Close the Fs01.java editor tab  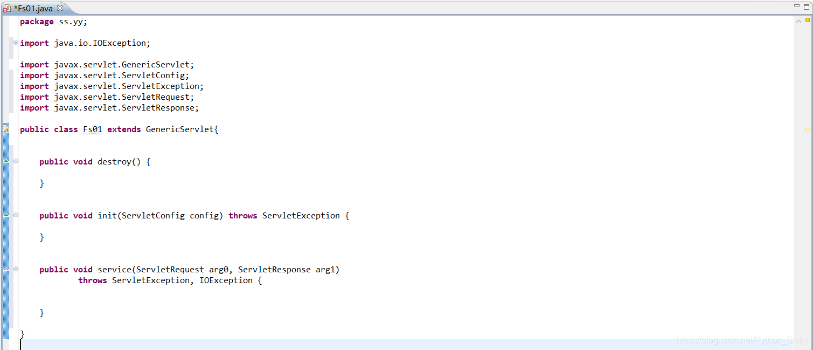(60, 8)
